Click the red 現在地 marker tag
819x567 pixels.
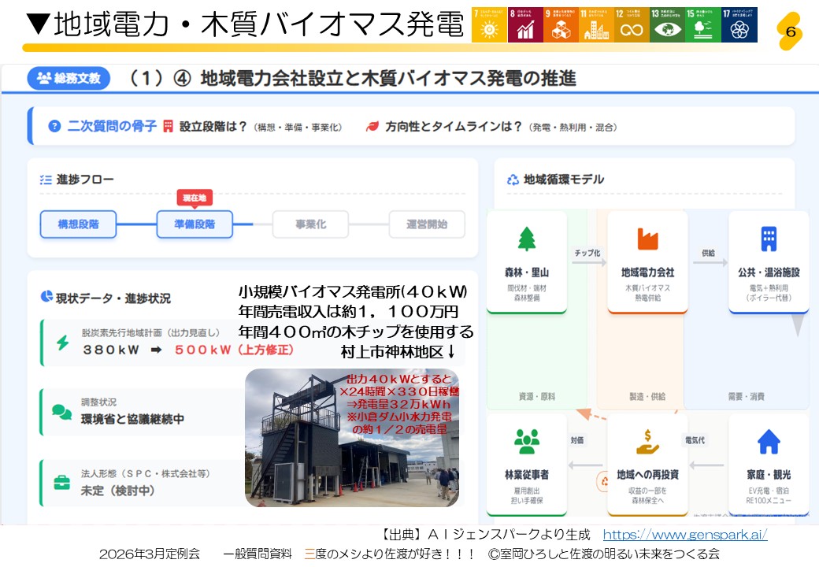(195, 198)
